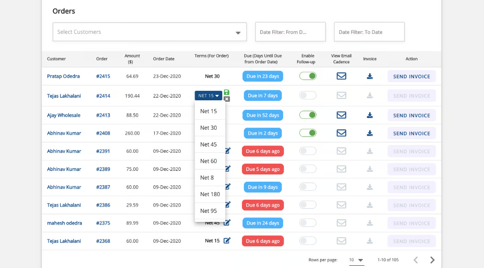Viewport: 484px width, 268px height.
Task: Click the gray cancel icon beside the Net 15 dropdown
Action: 227,99
